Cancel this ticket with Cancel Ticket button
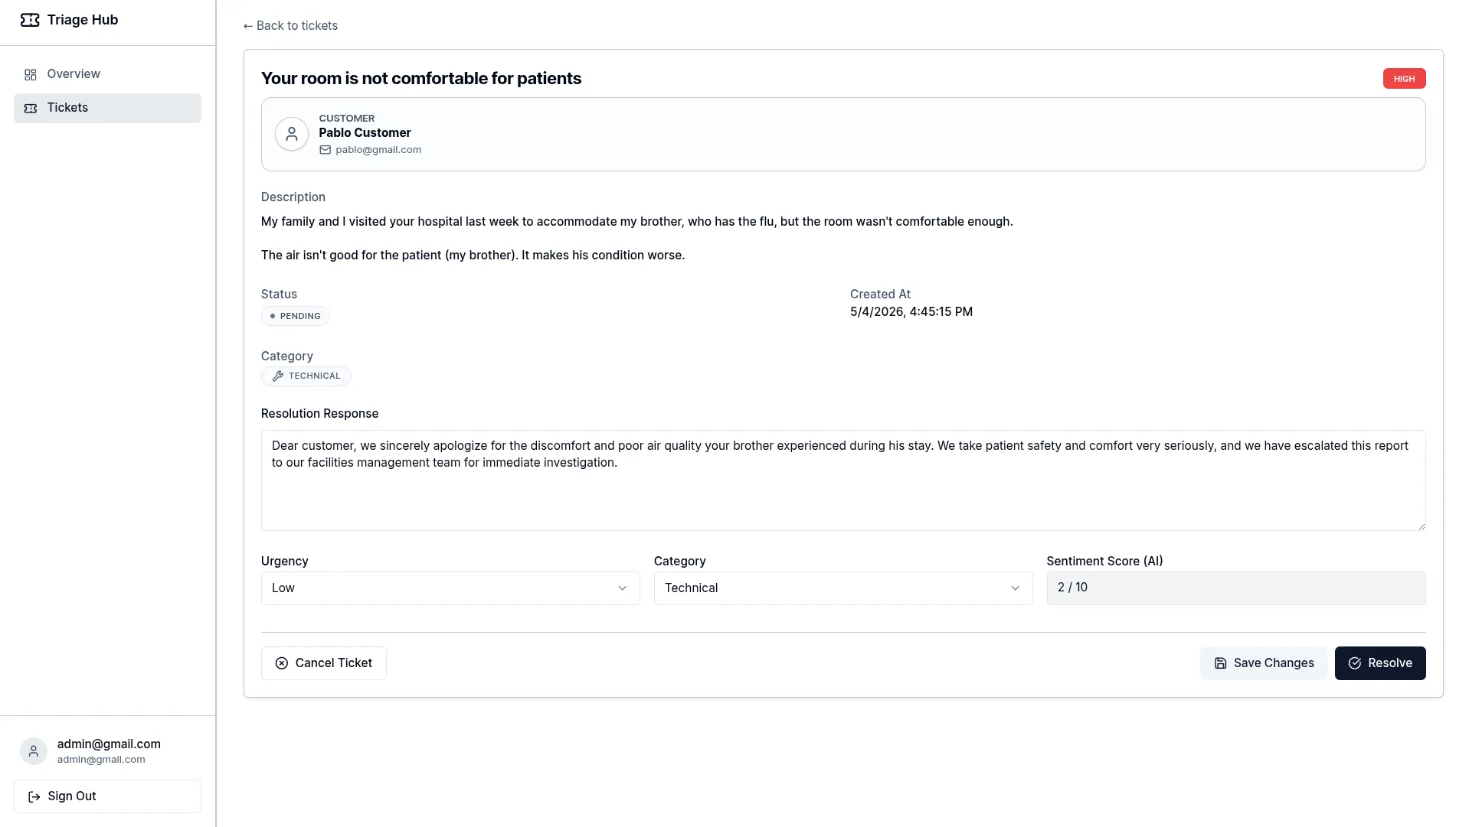The width and height of the screenshot is (1469, 827). [324, 663]
